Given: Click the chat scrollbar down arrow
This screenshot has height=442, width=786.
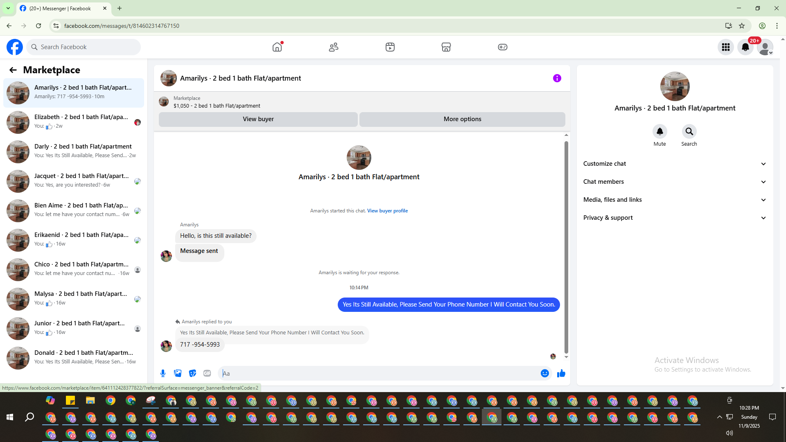Looking at the screenshot, I should coord(566,357).
